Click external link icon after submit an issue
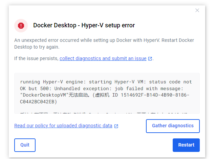213x159 pixels. tap(150, 59)
